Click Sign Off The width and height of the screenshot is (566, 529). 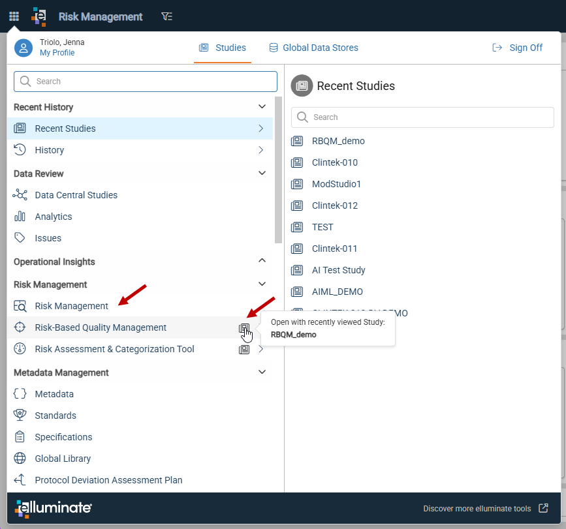click(x=517, y=48)
